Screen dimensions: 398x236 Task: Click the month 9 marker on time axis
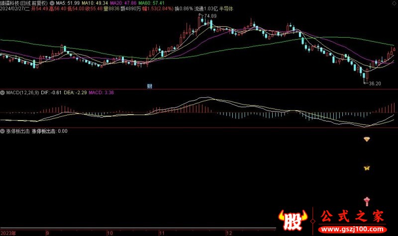pyautogui.click(x=47, y=233)
